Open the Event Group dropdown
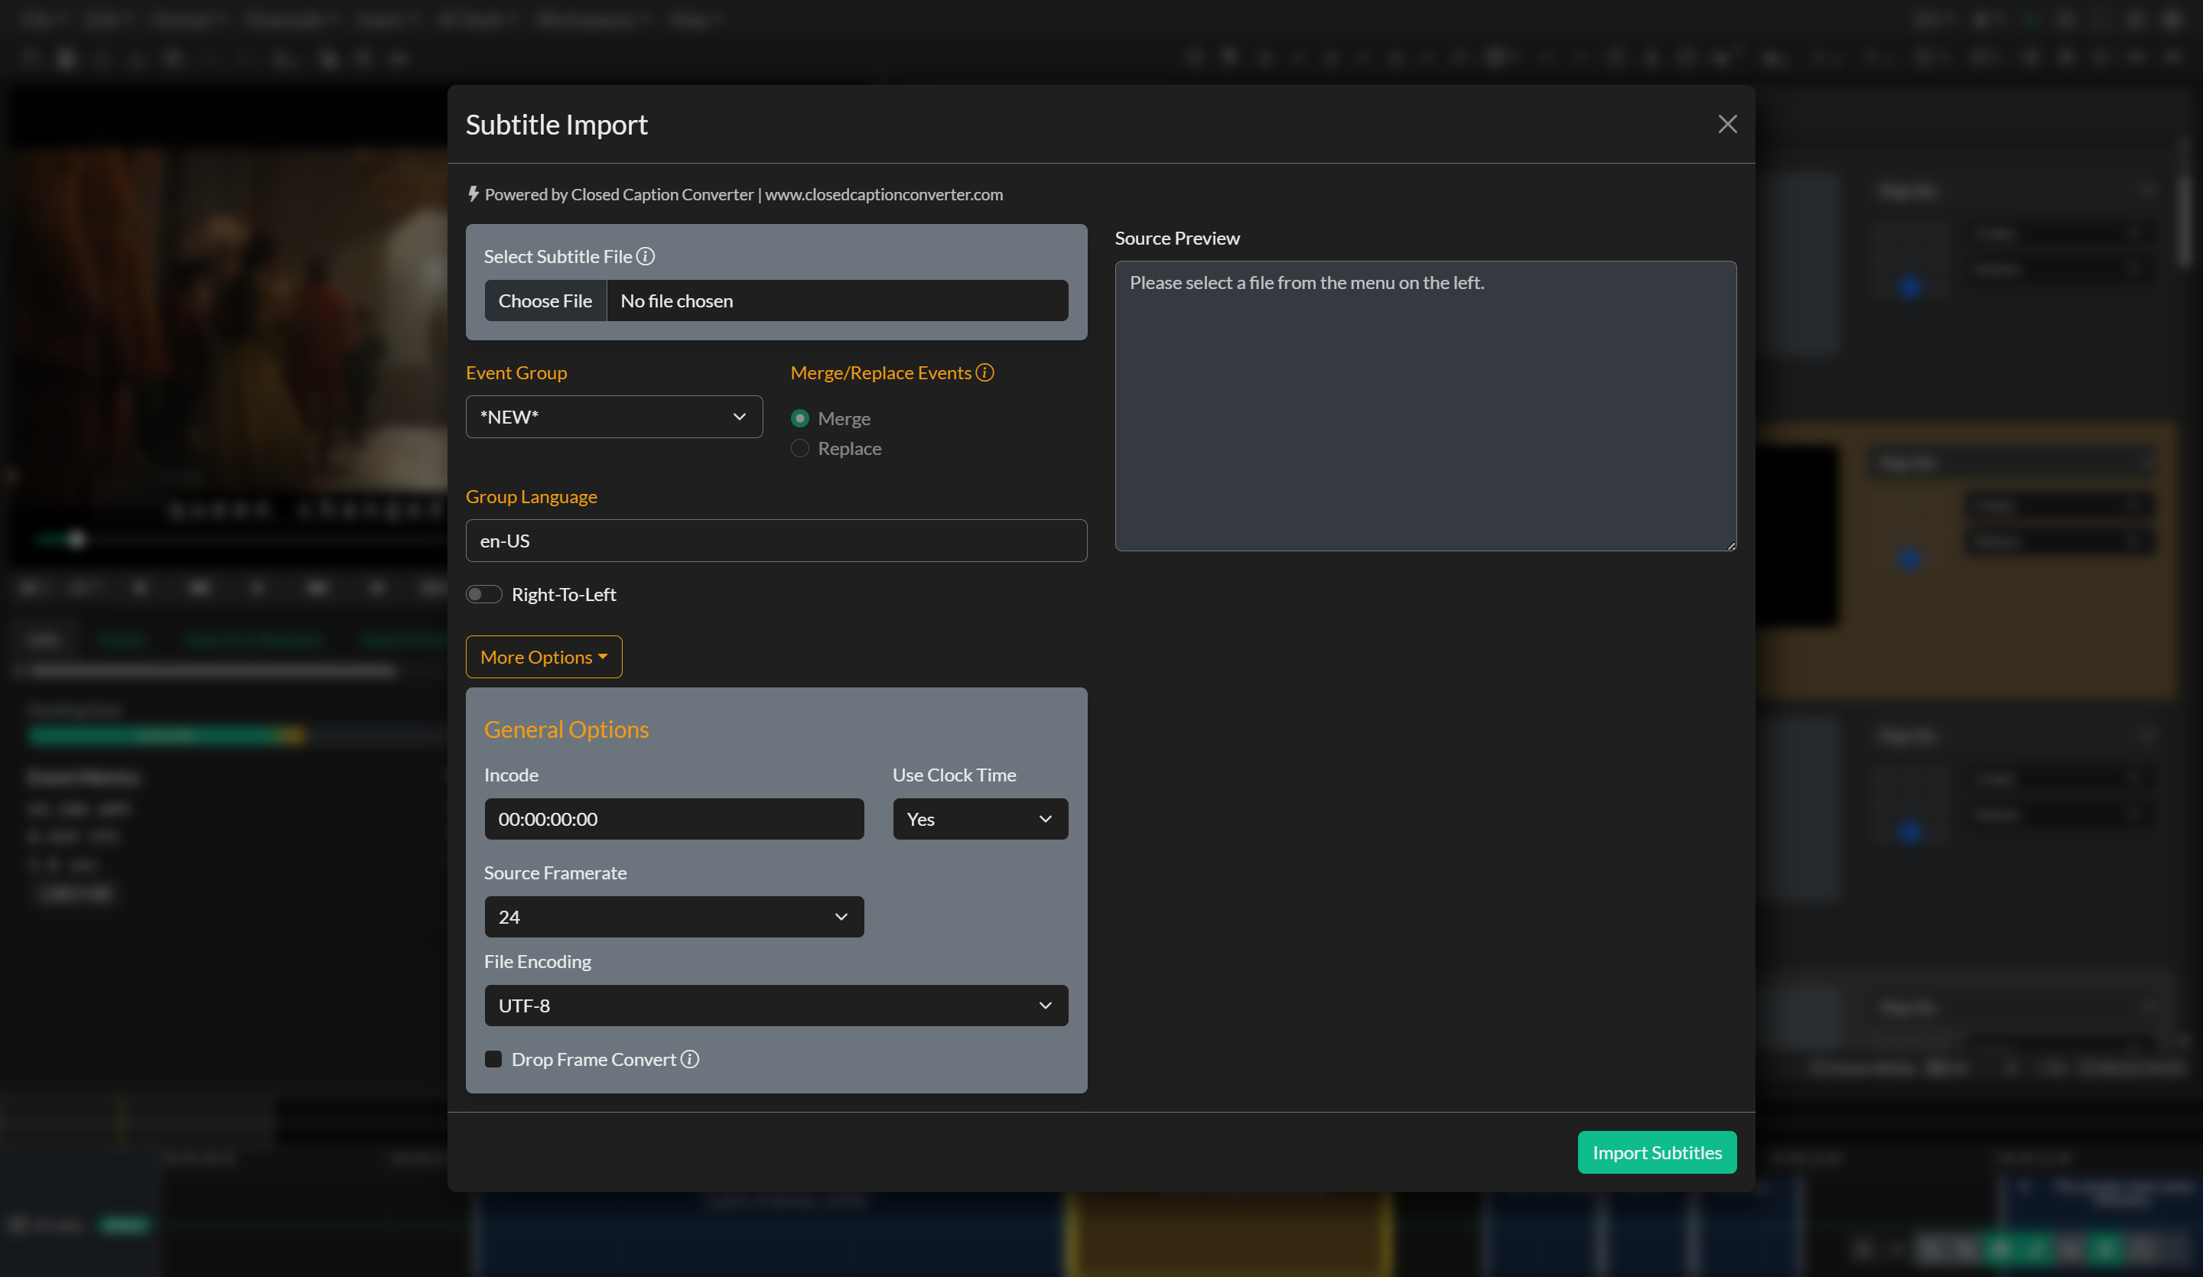 pyautogui.click(x=613, y=417)
